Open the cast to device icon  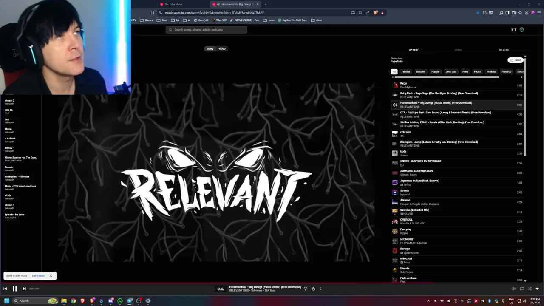click(x=513, y=30)
